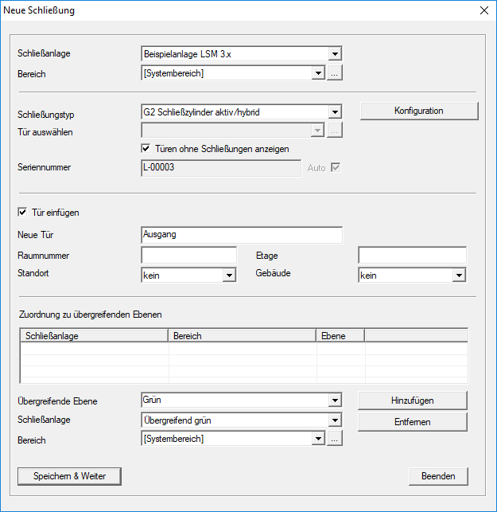Viewport: 497px width, 512px height.
Task: Open the Standort dropdown
Action: pos(229,276)
